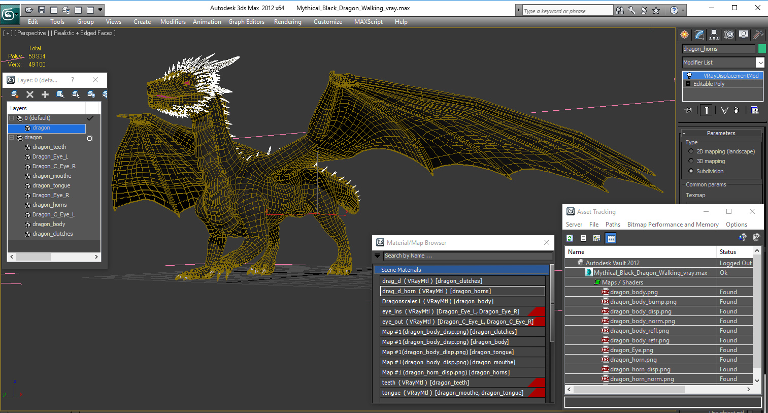768x413 pixels.
Task: Toggle VRayDisplacementMod lightbulb on/off
Action: click(689, 76)
